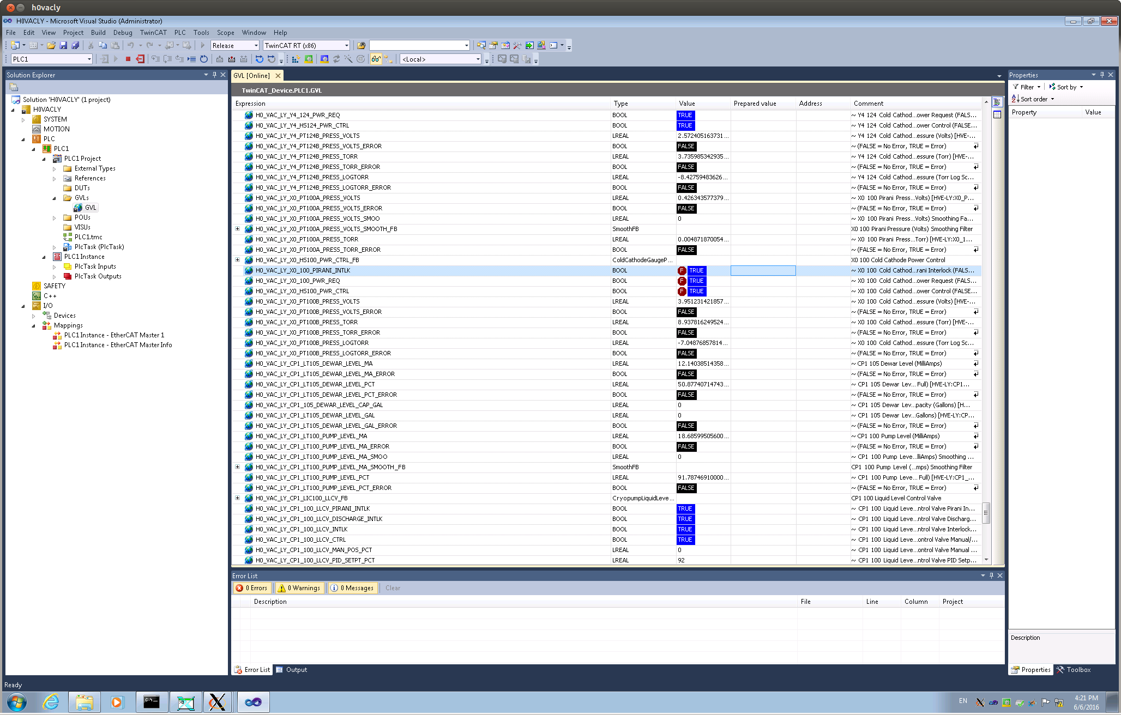Open the Scope menu
Viewport: 1121px width, 715px height.
click(225, 33)
